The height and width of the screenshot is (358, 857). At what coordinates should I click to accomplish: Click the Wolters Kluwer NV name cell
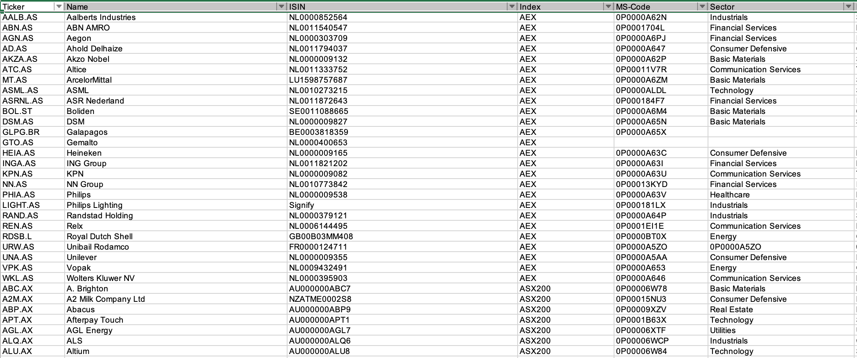coord(176,278)
